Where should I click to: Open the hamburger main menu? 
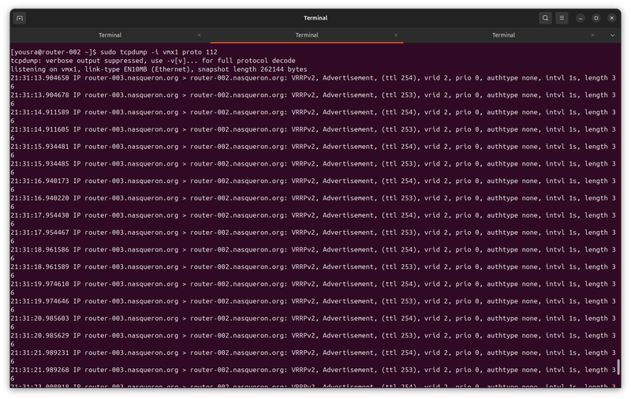562,18
